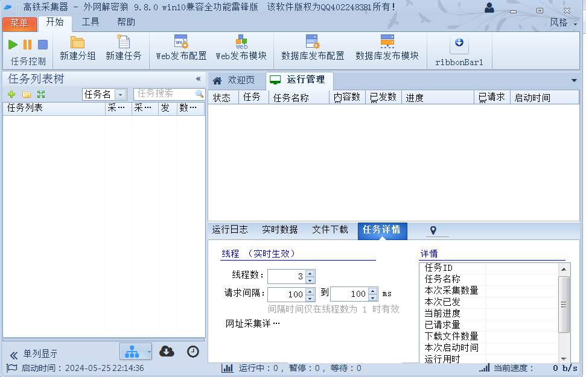The width and height of the screenshot is (586, 377).
Task: Switch to the 帮助 ribbon tab
Action: [126, 22]
